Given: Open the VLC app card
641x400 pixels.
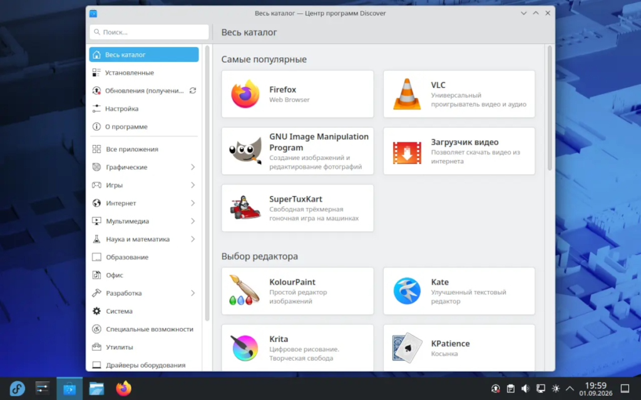Looking at the screenshot, I should coord(459,94).
